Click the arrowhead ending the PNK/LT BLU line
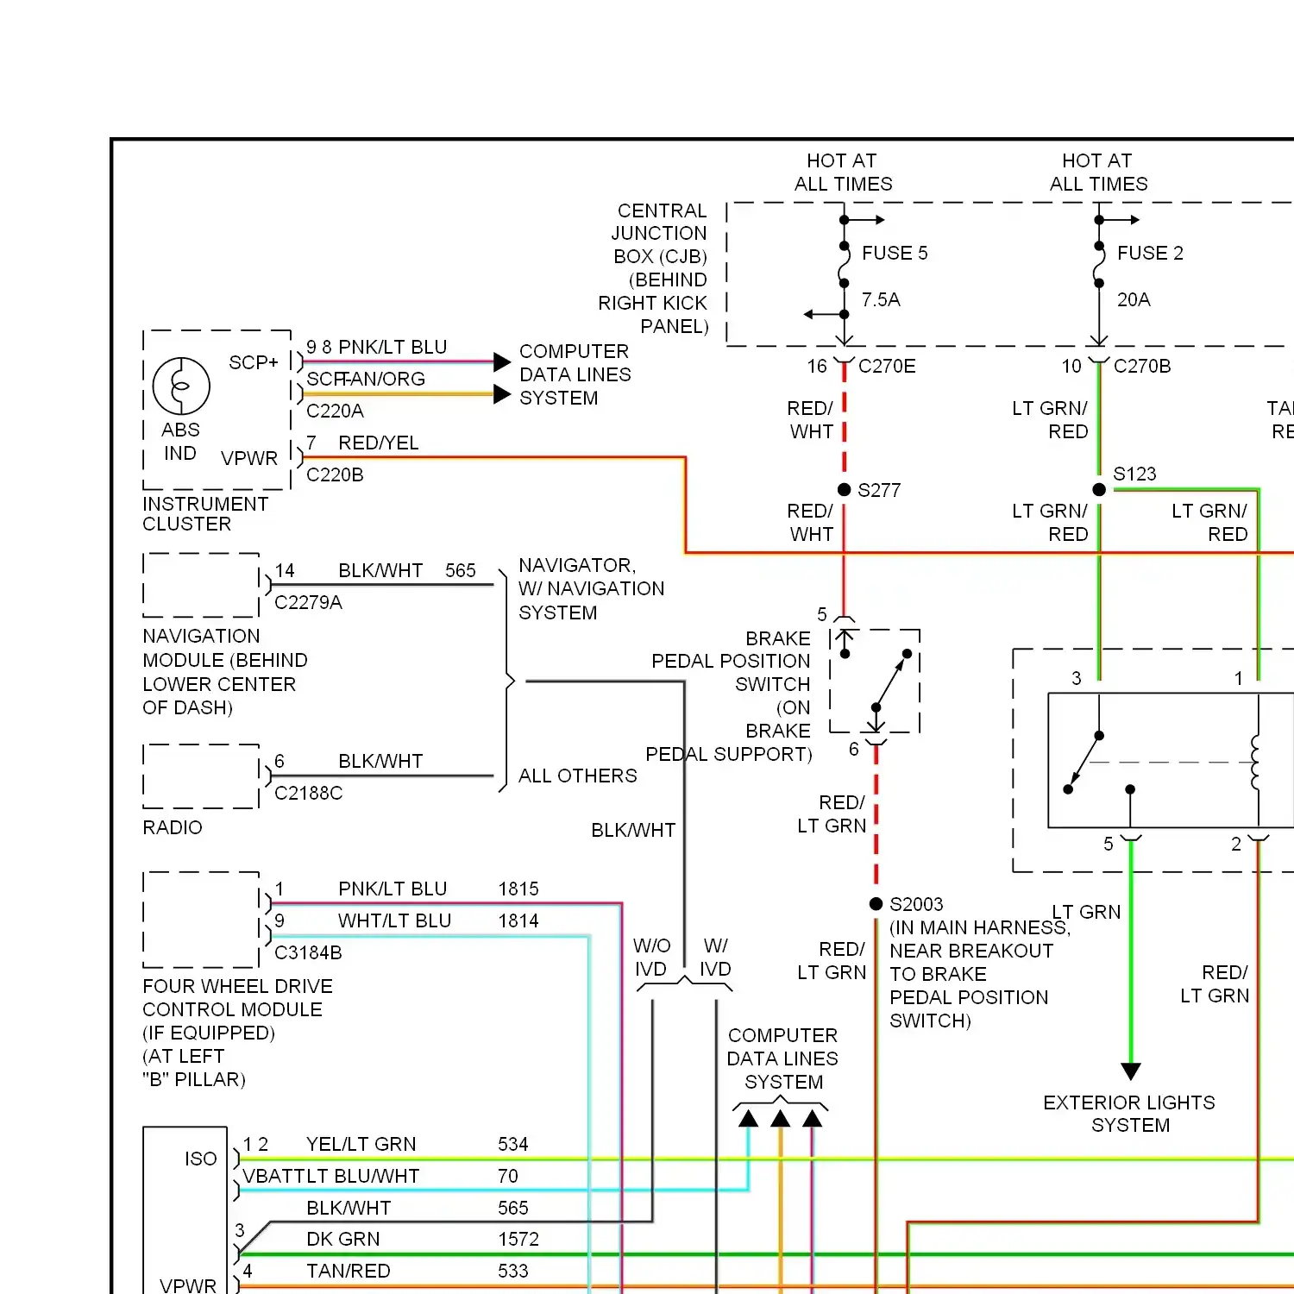This screenshot has width=1294, height=1294. (502, 362)
